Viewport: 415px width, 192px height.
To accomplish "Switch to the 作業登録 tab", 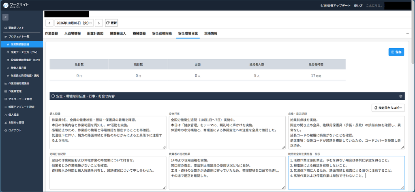I will coord(51,34).
